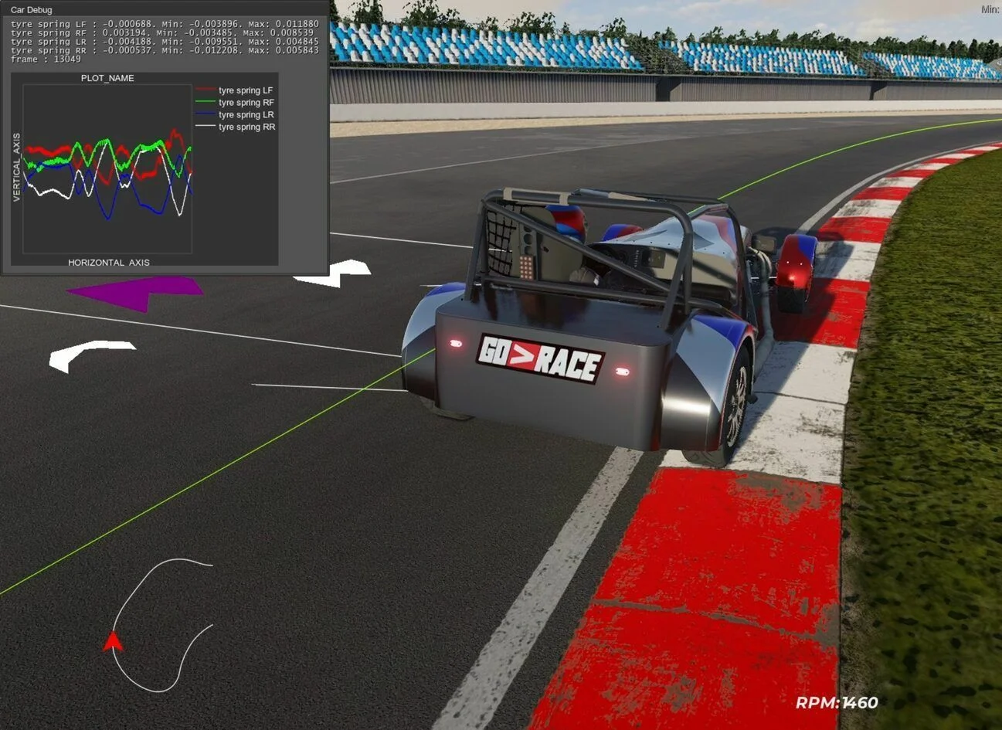Click the blue LR legend color line

tap(205, 114)
